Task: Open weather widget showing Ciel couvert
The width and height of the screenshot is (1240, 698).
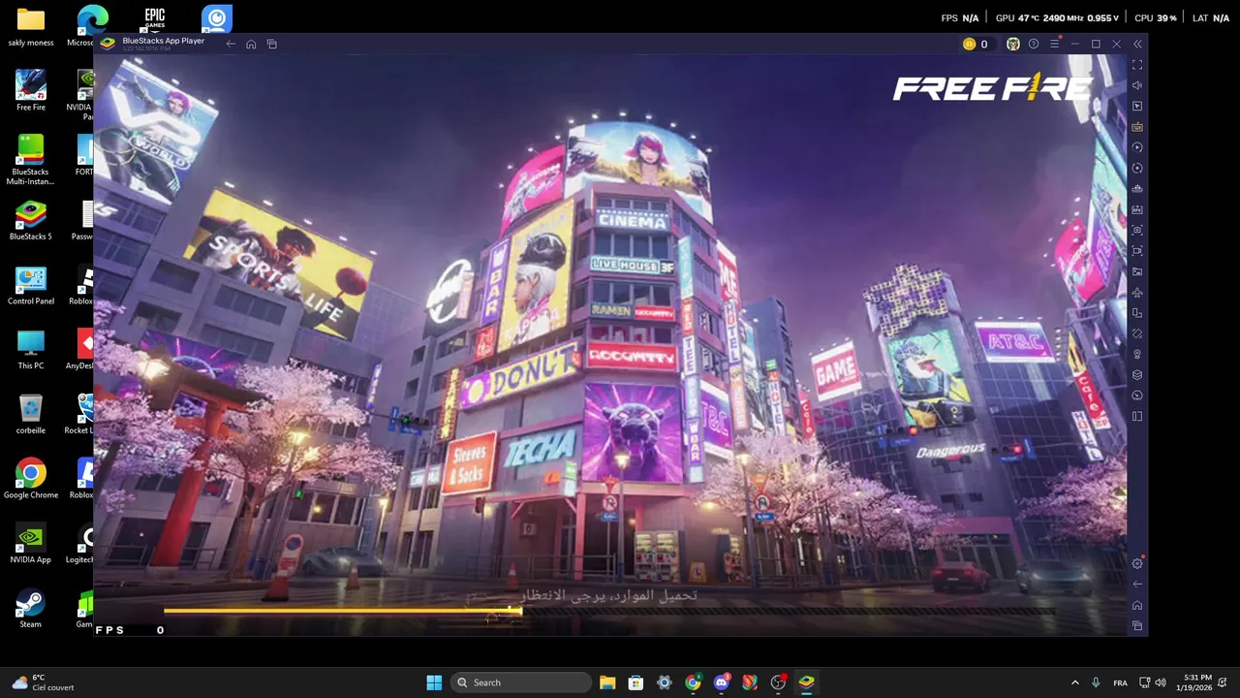Action: [x=41, y=682]
